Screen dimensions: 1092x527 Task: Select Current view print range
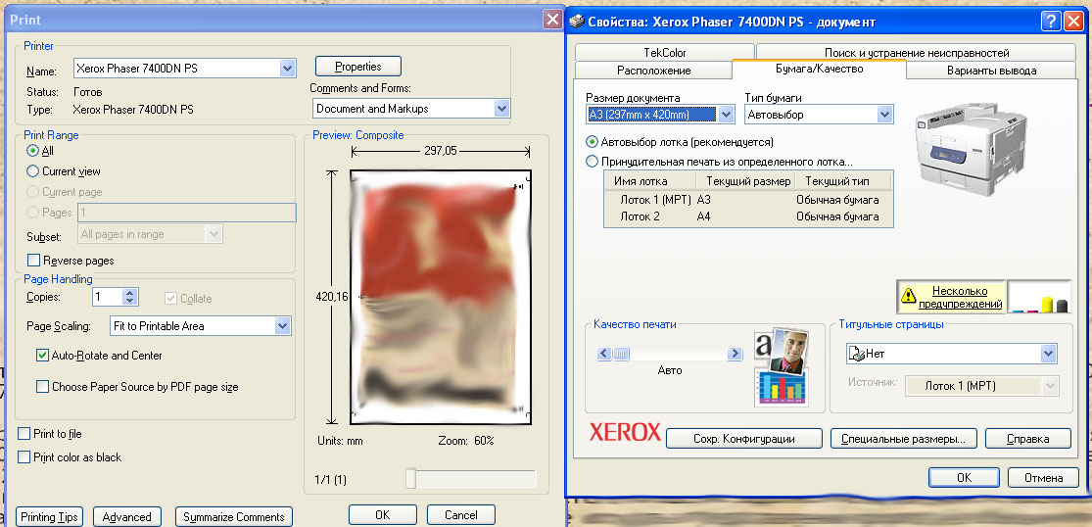pos(32,171)
